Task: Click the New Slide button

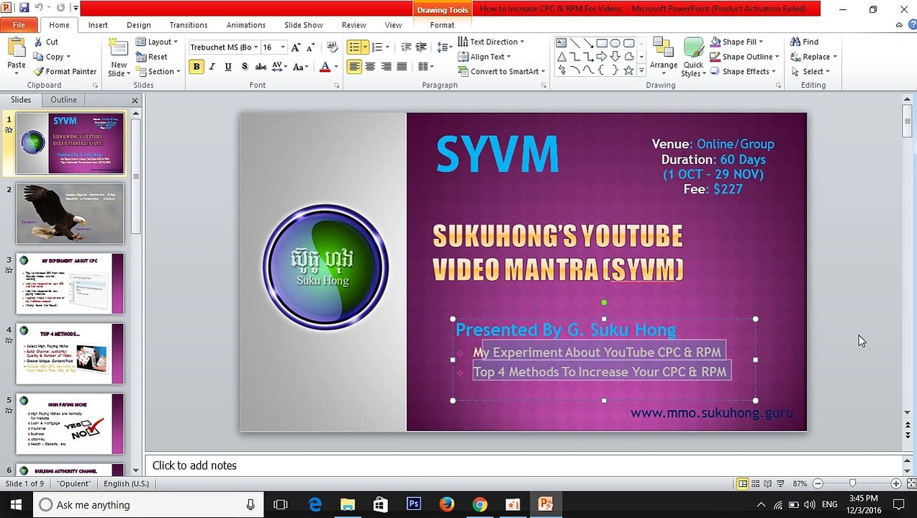Action: click(x=118, y=58)
